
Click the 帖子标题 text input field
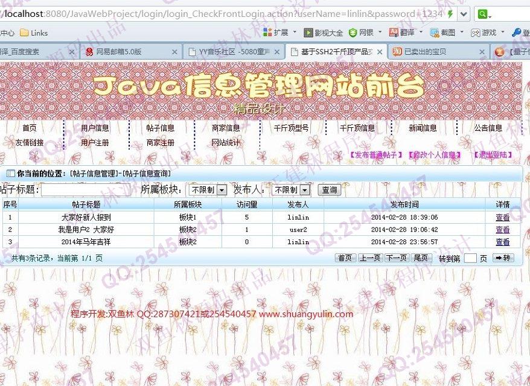(85, 190)
